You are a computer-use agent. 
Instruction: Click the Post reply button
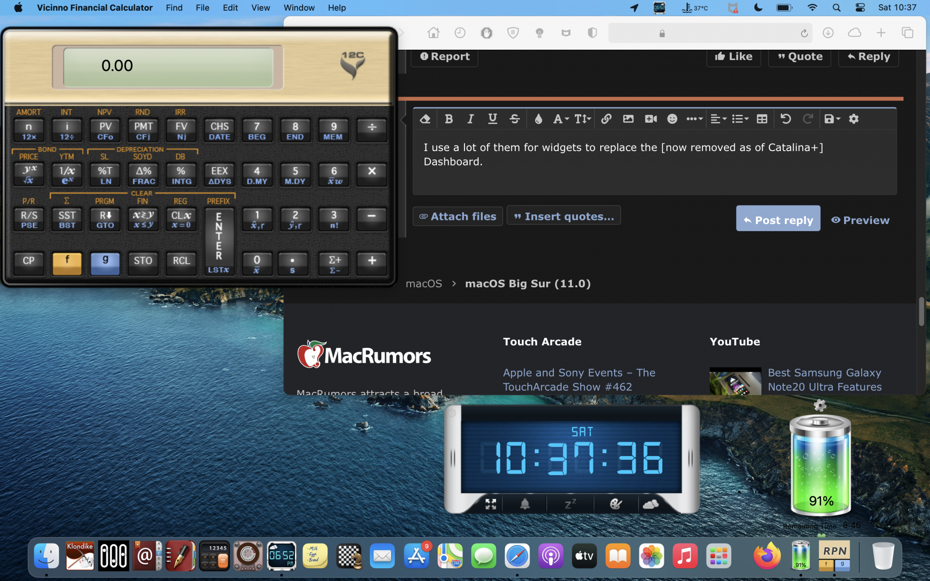click(778, 219)
